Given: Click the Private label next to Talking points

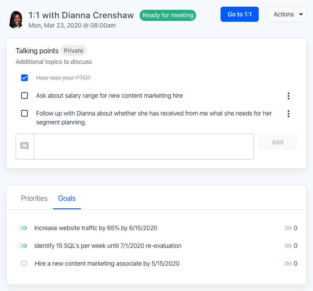Looking at the screenshot, I should 73,51.
